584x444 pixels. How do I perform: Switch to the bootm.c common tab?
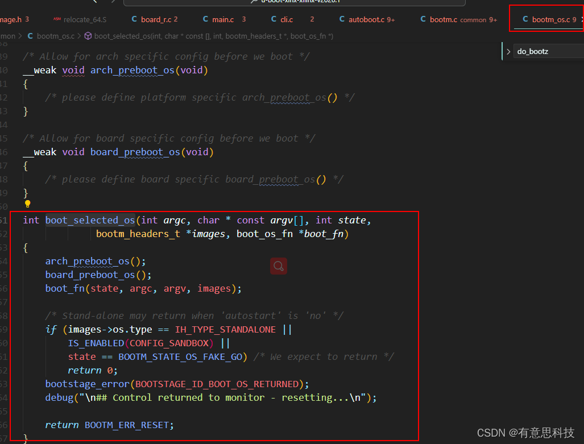pyautogui.click(x=459, y=19)
